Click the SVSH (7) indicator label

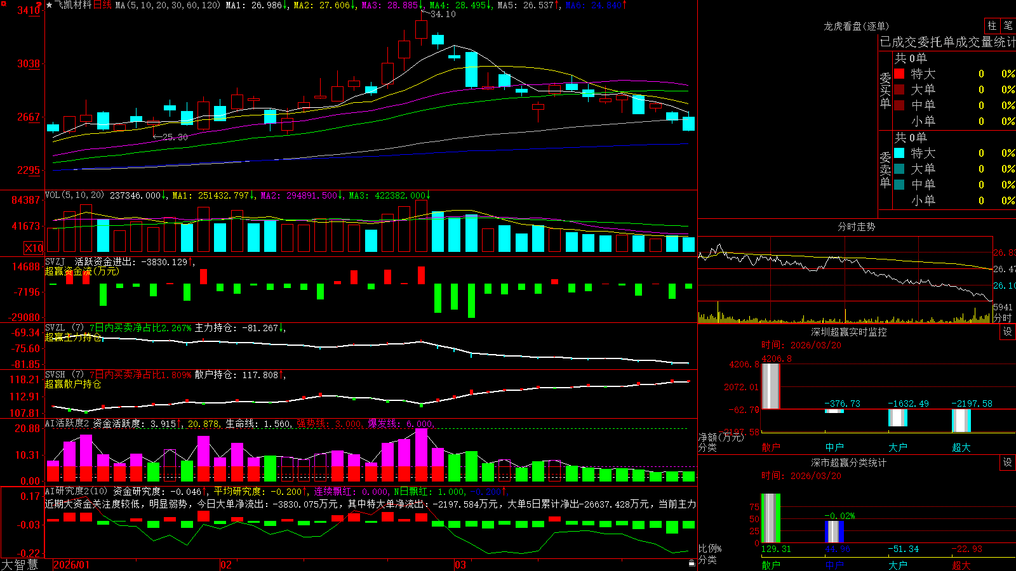(65, 375)
